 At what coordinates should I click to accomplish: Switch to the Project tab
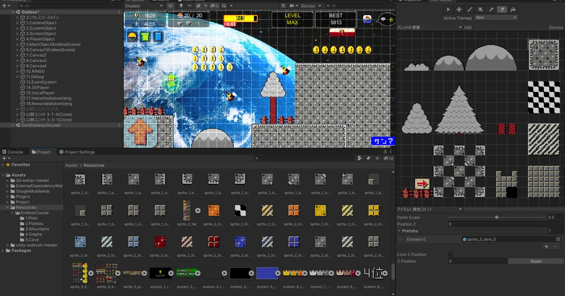coord(41,152)
